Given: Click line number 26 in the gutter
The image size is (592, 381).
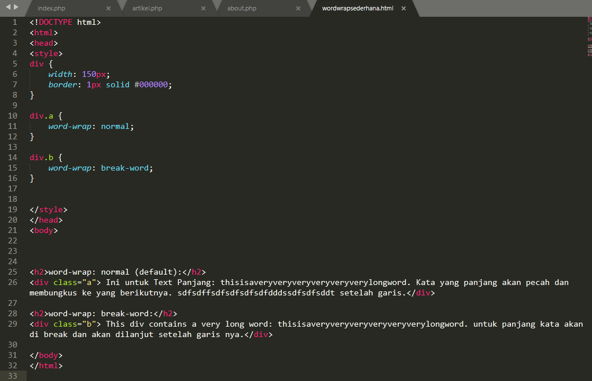Looking at the screenshot, I should (x=12, y=282).
